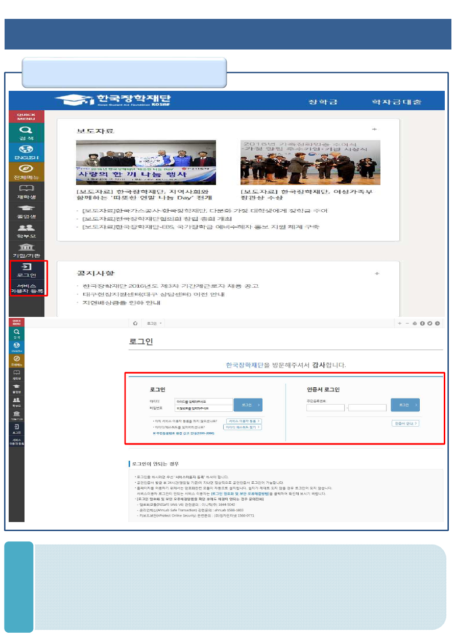Click the 인증서 안내 button

click(405, 423)
